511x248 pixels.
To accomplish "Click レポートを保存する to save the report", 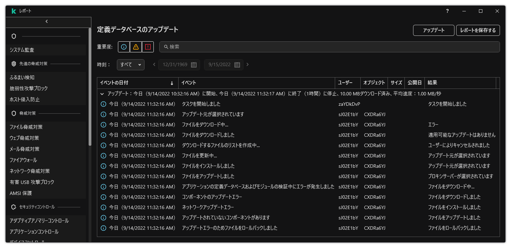I will click(x=478, y=30).
